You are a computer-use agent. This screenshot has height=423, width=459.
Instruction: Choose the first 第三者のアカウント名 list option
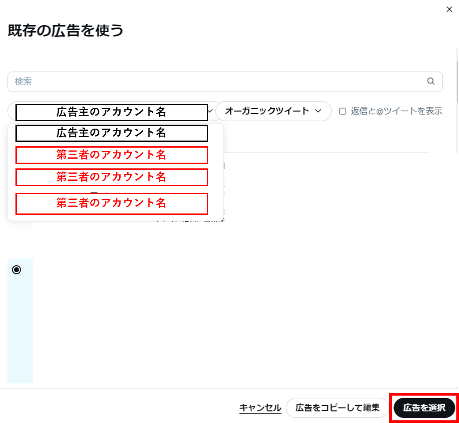[x=111, y=155]
